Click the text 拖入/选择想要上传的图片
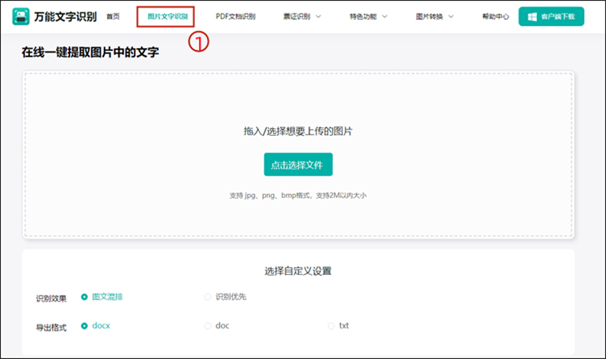This screenshot has width=606, height=359. [298, 131]
